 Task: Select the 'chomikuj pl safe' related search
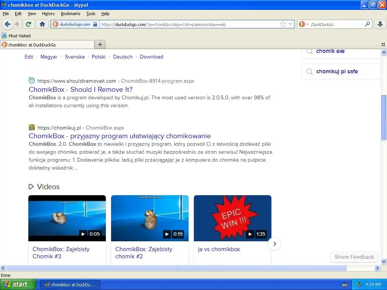[337, 71]
